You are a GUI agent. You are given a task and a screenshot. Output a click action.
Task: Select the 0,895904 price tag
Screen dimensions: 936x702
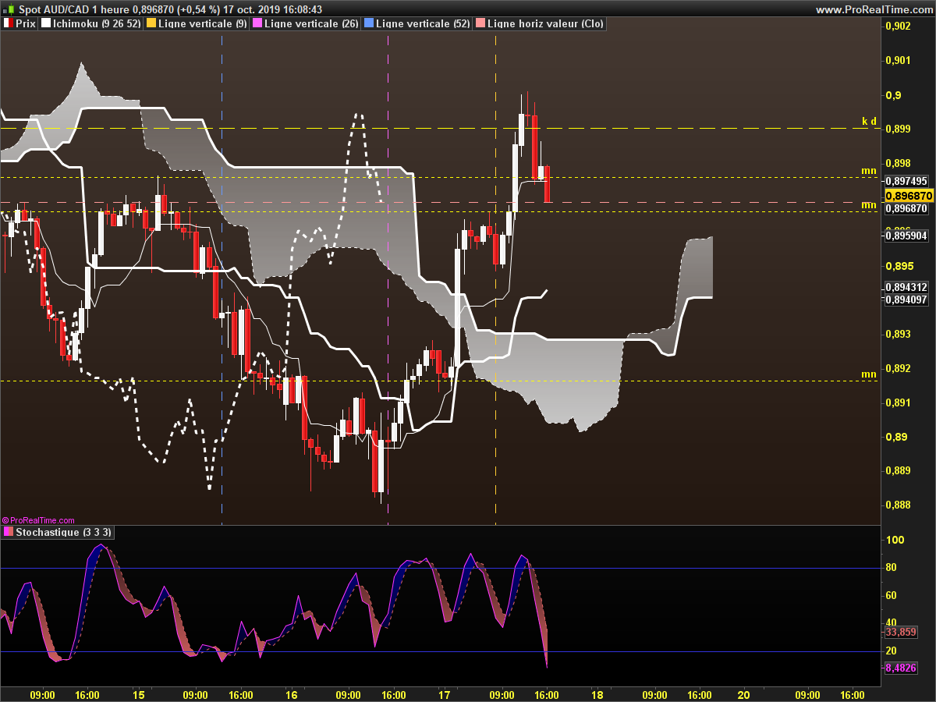tap(907, 235)
